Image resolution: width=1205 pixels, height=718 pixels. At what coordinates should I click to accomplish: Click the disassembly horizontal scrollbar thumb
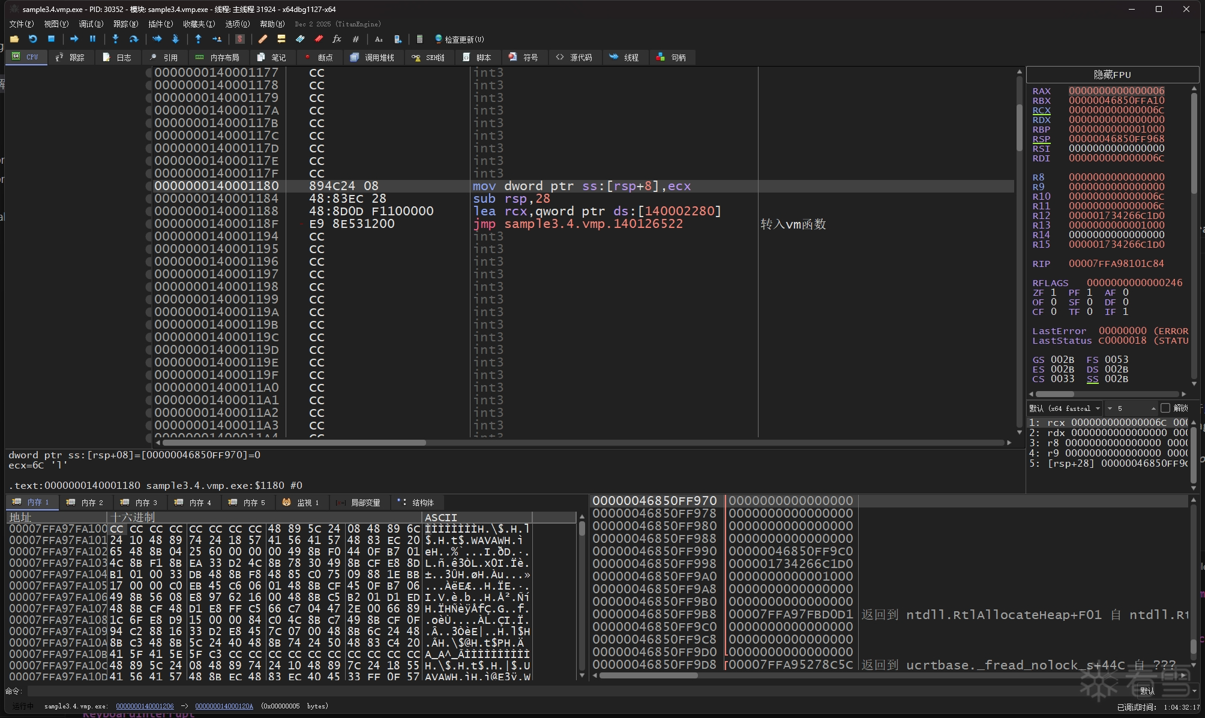(x=294, y=443)
